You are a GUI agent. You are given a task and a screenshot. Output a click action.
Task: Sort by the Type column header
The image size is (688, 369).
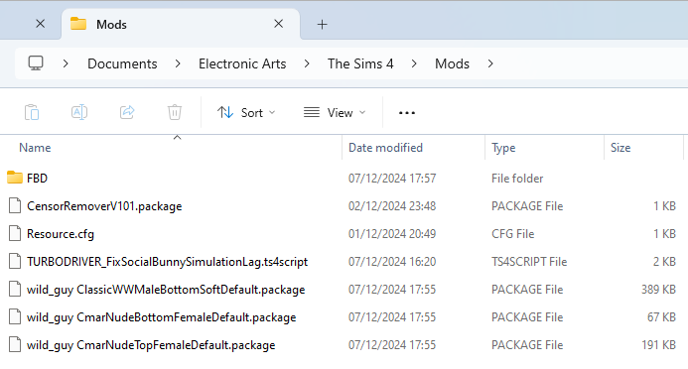[x=503, y=148]
